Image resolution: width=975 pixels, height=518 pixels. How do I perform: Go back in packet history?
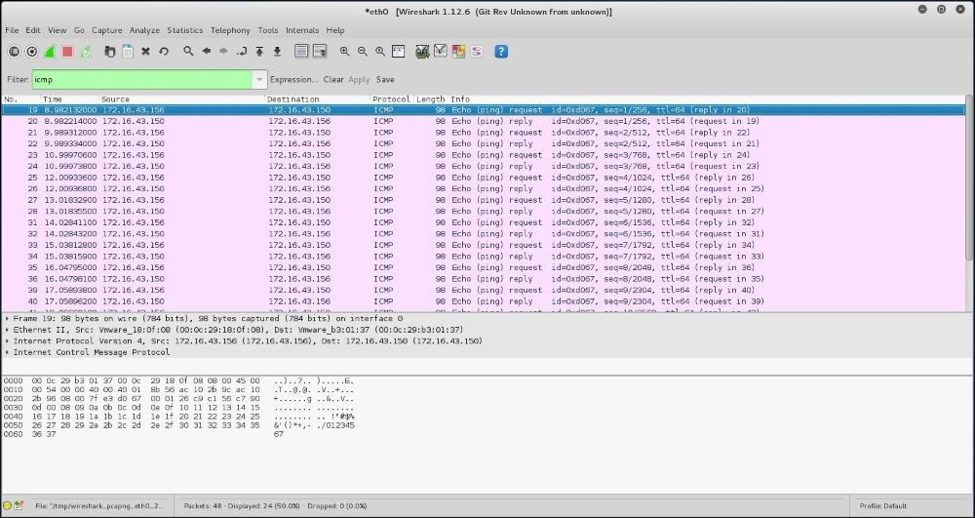click(207, 52)
